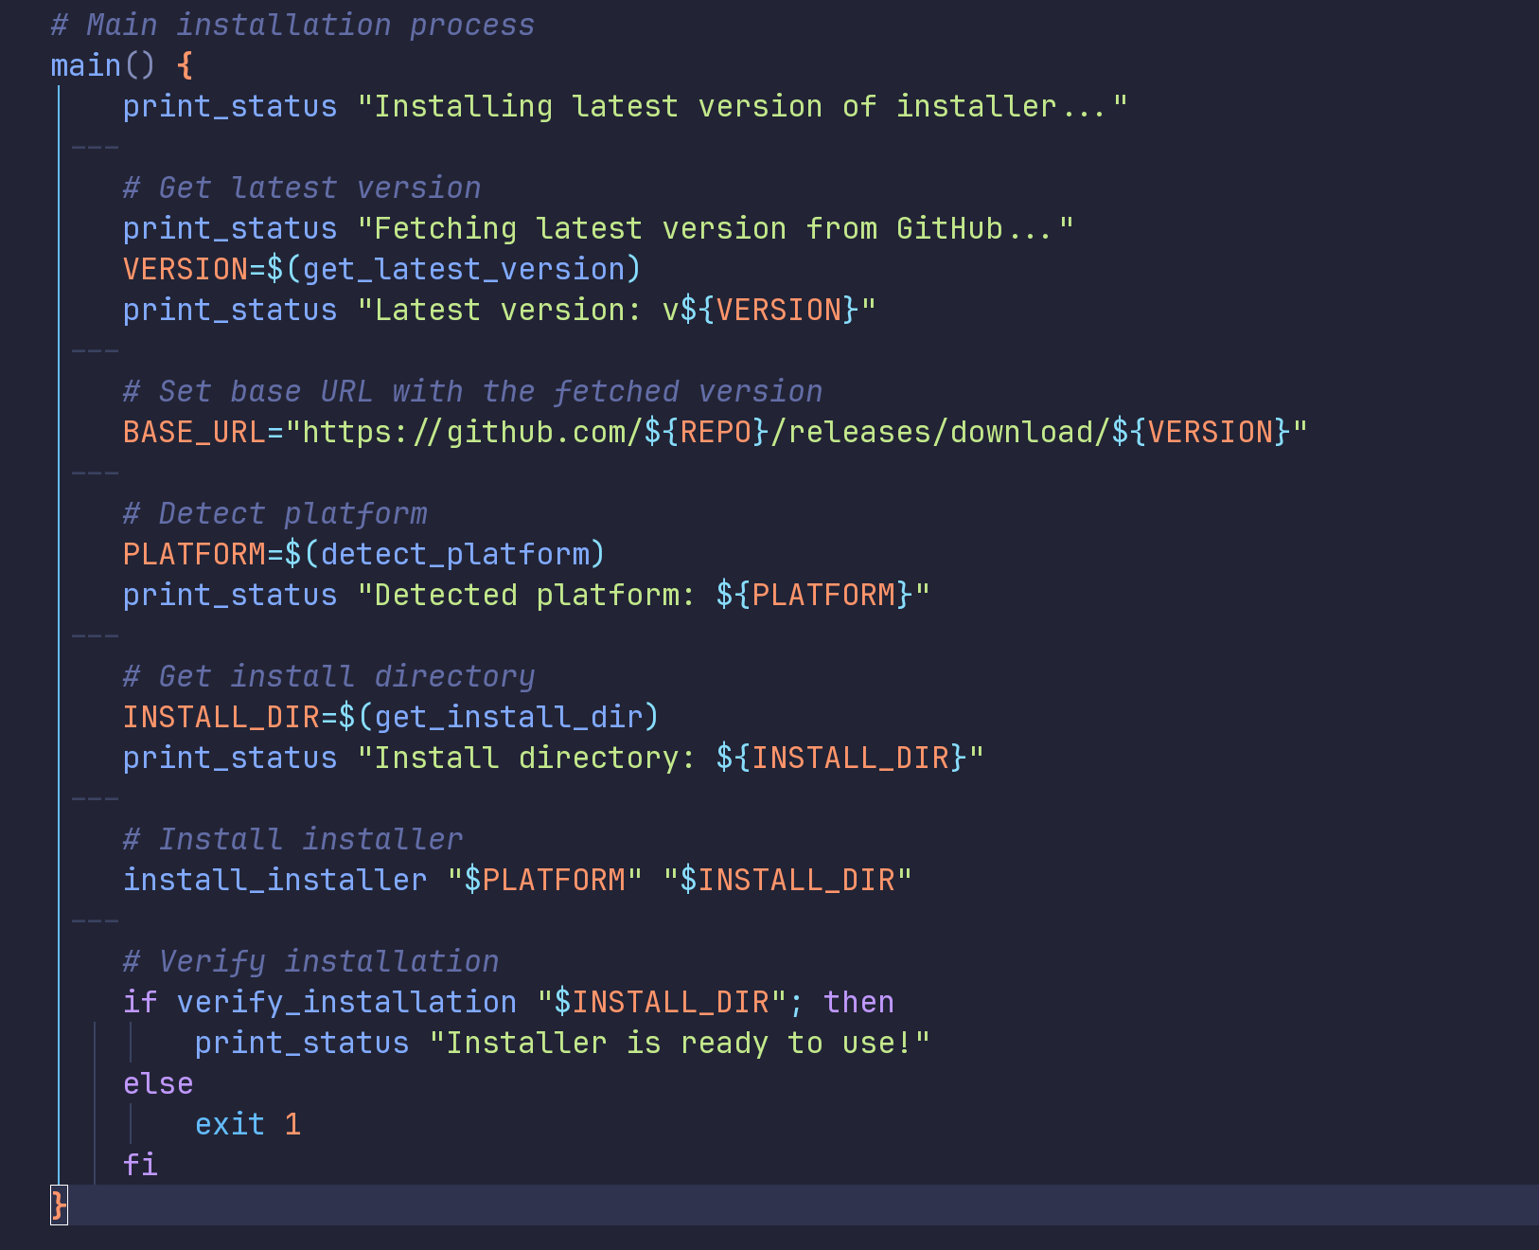
Task: Click the verify_installation function call
Action: [x=346, y=1002]
